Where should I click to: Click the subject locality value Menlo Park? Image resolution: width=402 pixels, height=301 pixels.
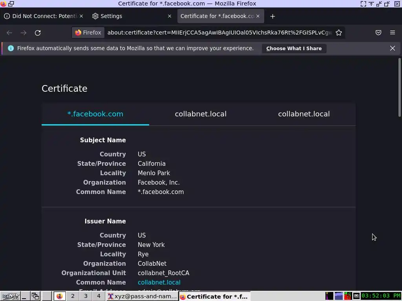click(154, 173)
